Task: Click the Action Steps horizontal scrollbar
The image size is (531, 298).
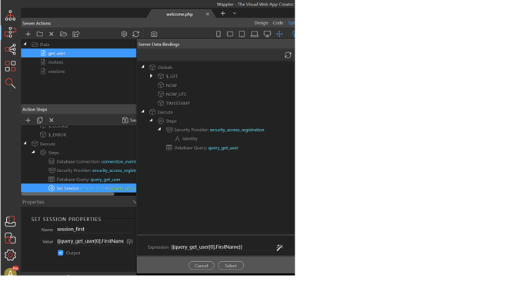Action: coord(68,194)
